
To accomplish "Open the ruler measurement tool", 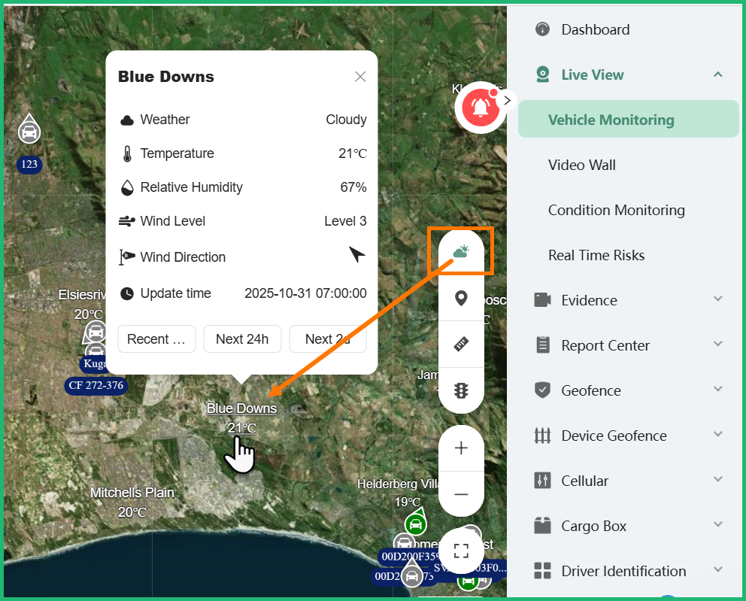I will point(461,345).
